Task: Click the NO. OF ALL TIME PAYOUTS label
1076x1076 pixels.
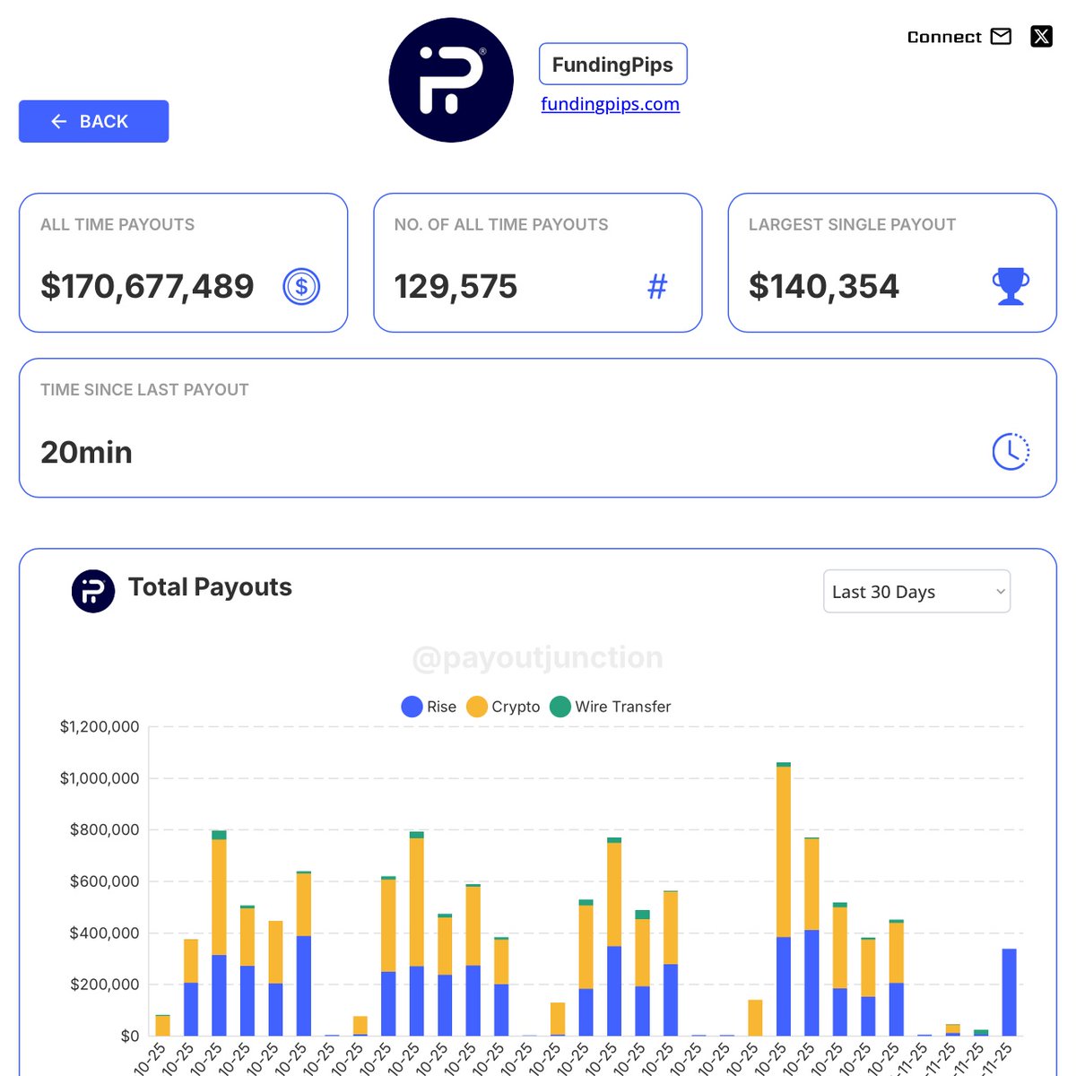Action: pos(501,225)
